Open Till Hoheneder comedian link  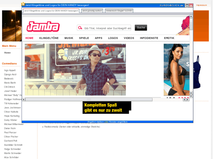point(11,104)
